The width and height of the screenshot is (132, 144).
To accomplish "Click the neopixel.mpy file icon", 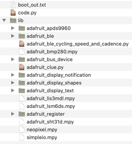I will (x=22, y=130).
